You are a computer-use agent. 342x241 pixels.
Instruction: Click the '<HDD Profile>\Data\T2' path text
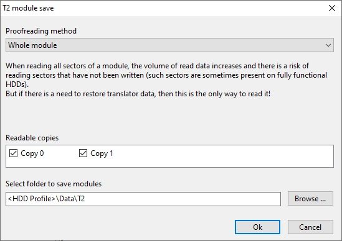46,199
